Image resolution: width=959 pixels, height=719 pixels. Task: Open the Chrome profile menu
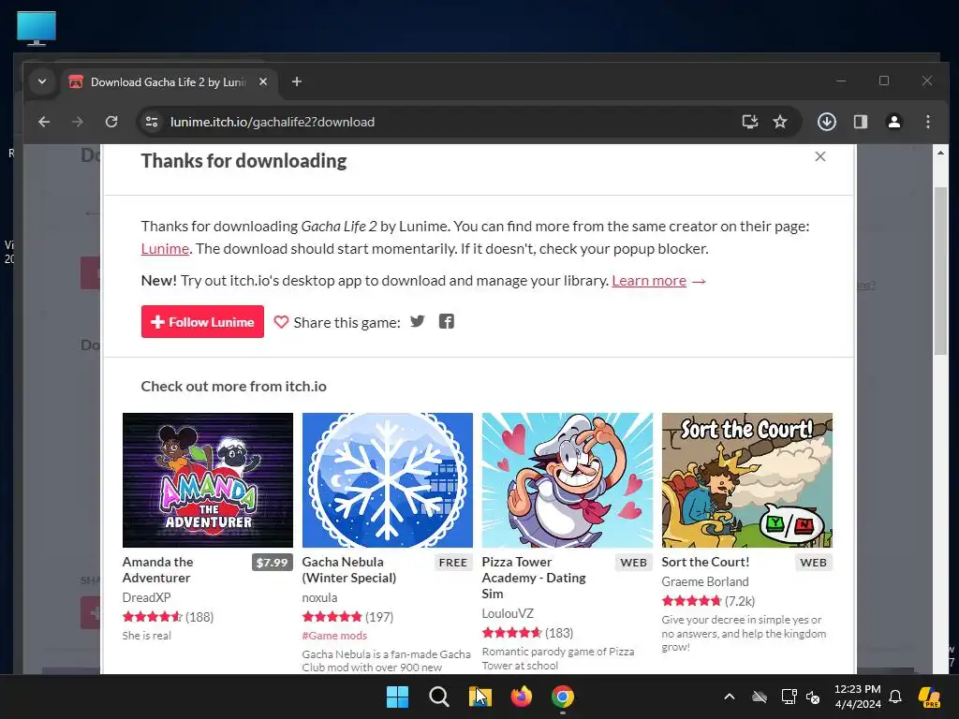pos(894,122)
